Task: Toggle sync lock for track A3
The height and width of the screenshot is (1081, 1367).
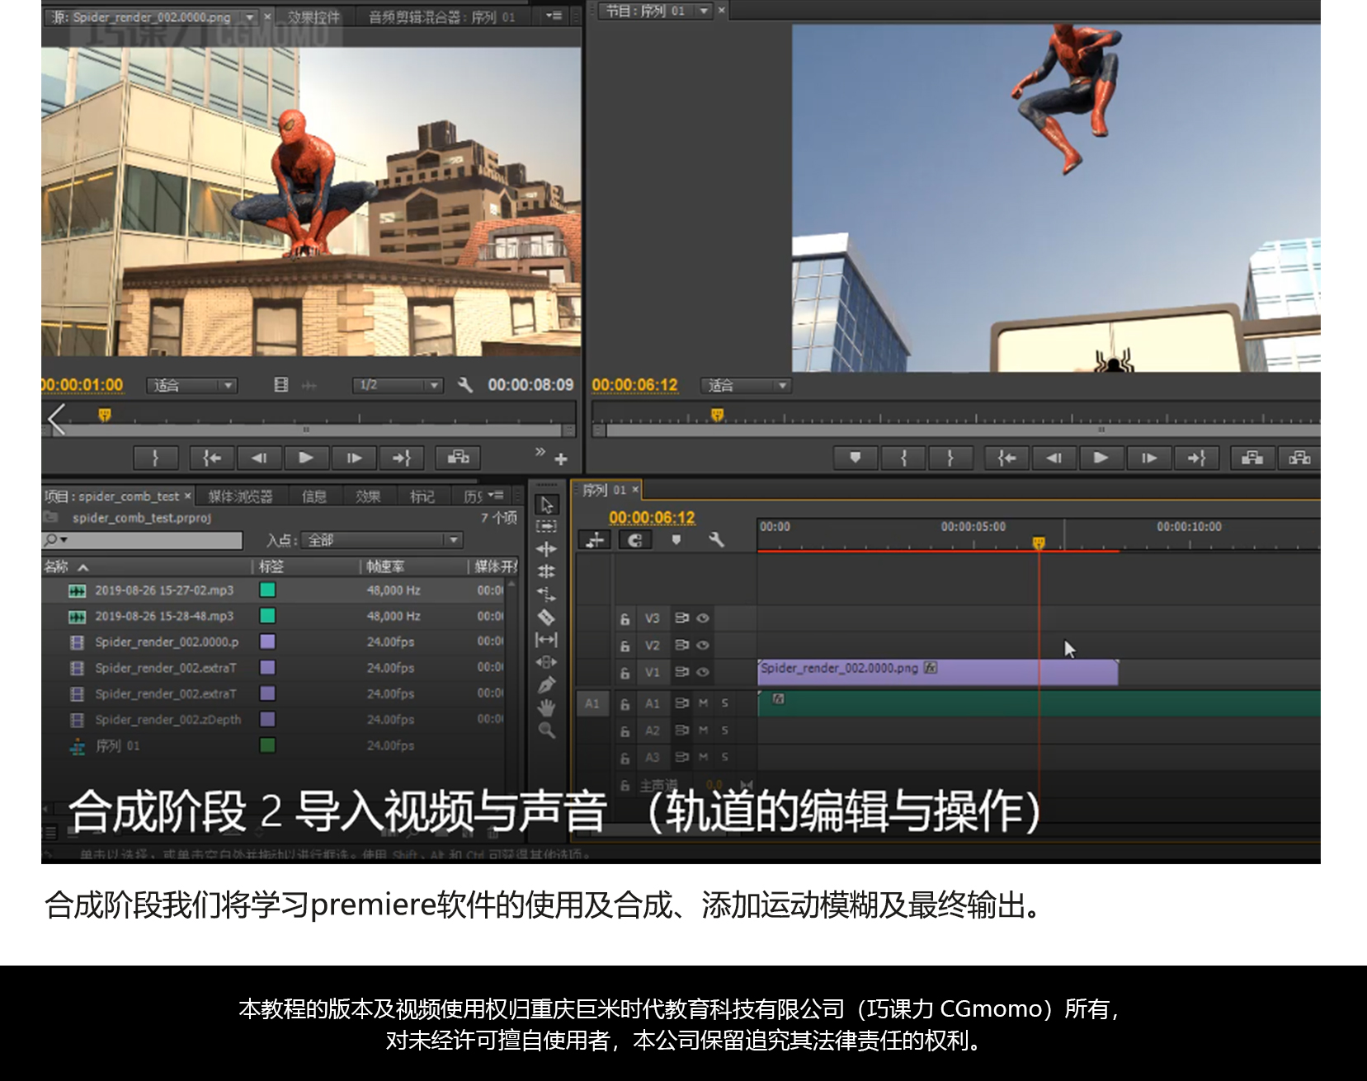Action: [x=681, y=757]
